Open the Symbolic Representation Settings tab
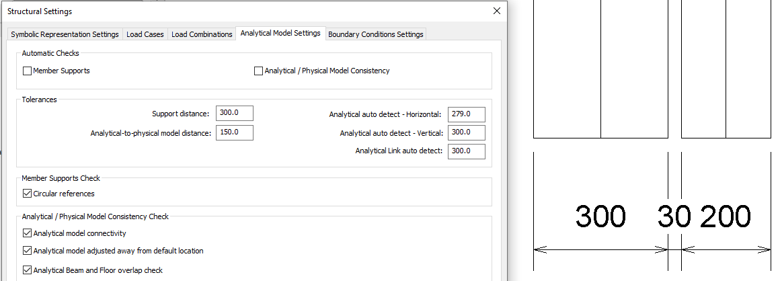The width and height of the screenshot is (780, 281). 65,34
